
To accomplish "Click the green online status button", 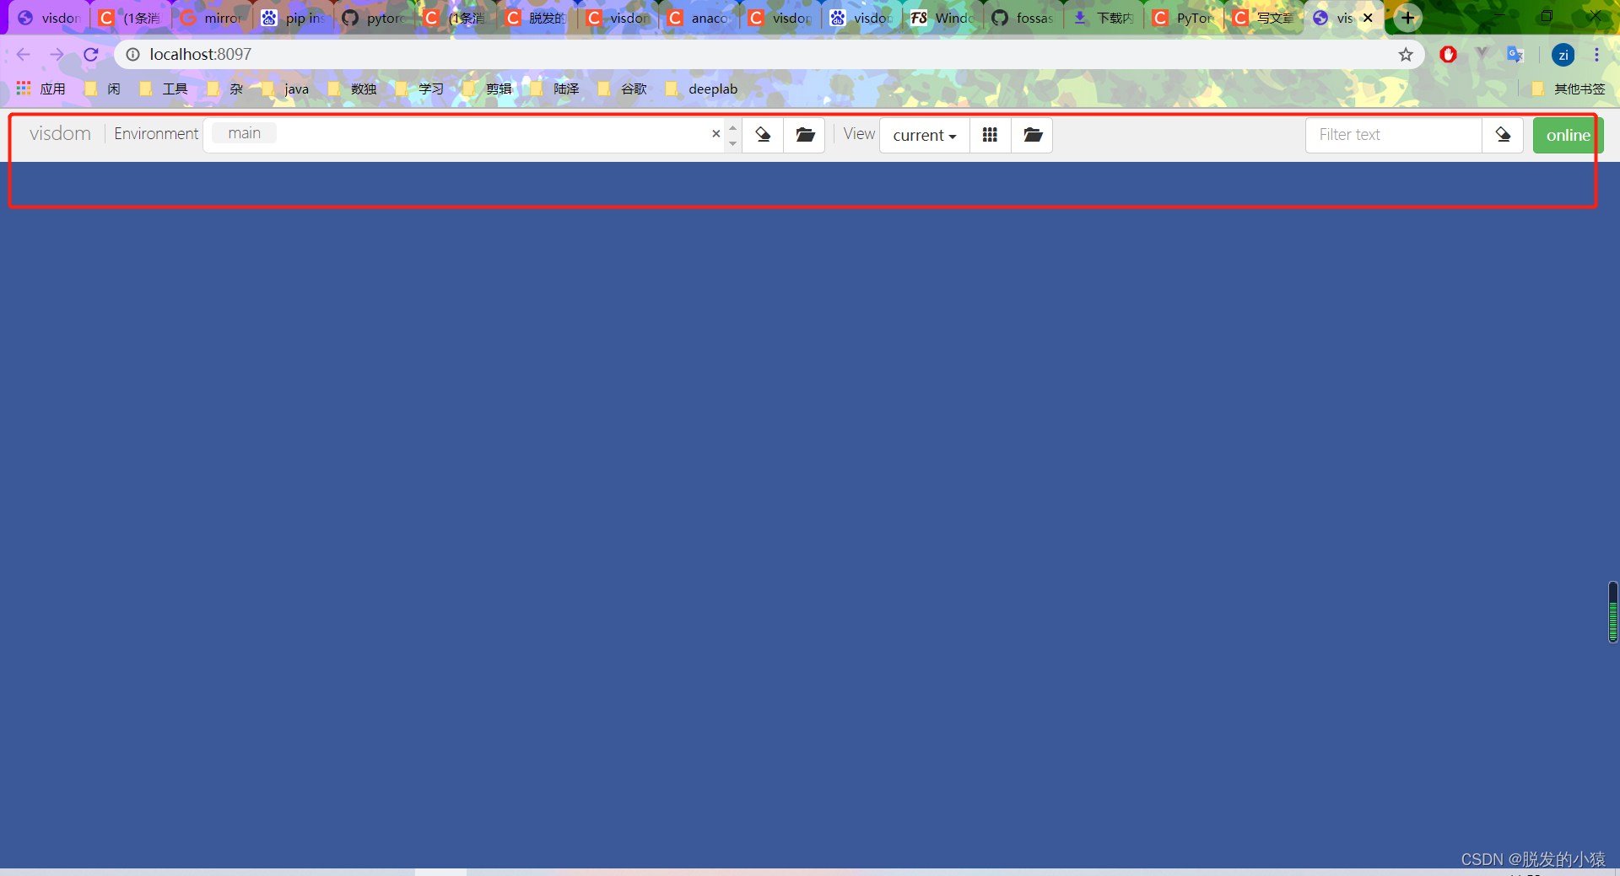I will coord(1568,135).
